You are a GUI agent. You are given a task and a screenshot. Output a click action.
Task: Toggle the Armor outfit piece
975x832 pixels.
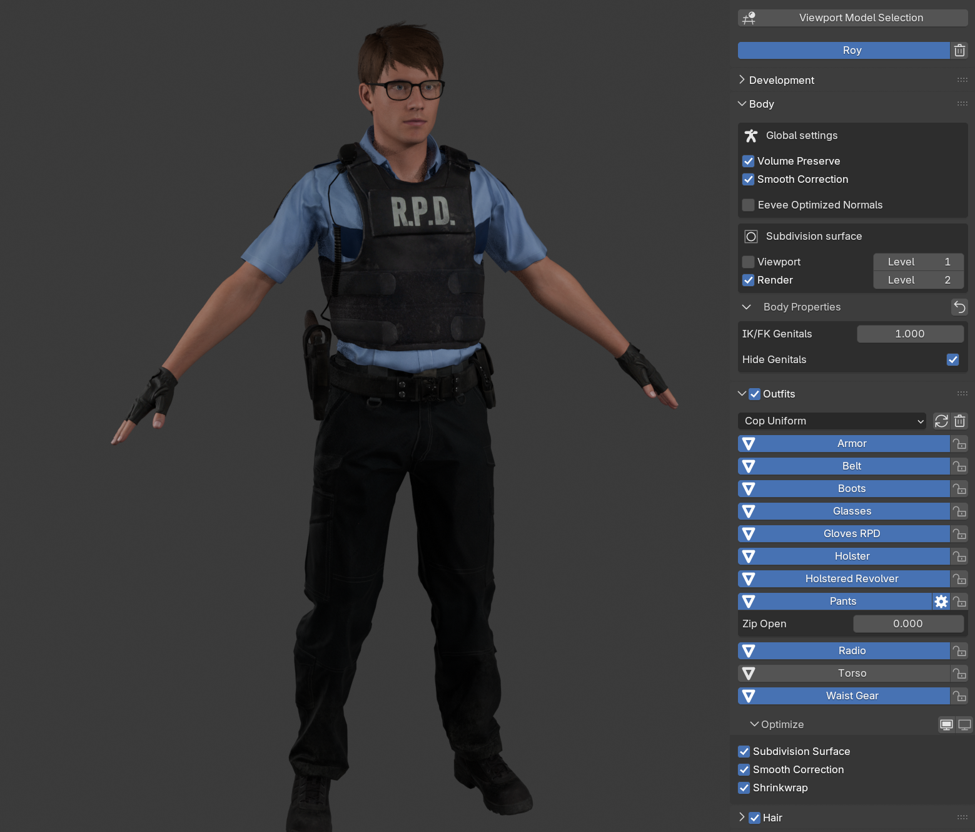844,443
